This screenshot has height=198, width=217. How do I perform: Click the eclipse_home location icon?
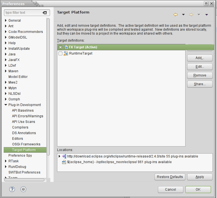[64, 162]
